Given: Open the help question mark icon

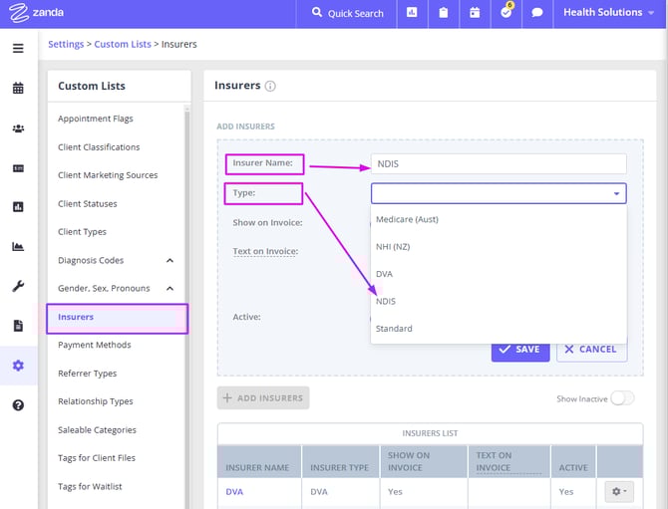Looking at the screenshot, I should tap(18, 405).
